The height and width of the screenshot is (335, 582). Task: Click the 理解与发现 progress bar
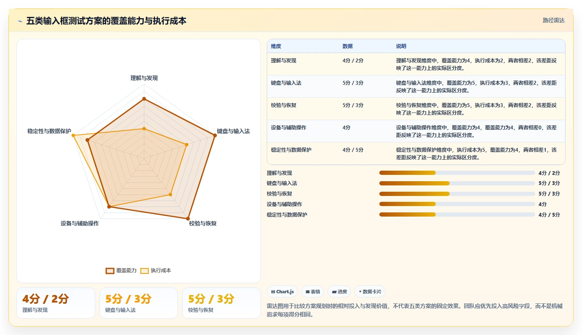point(457,173)
